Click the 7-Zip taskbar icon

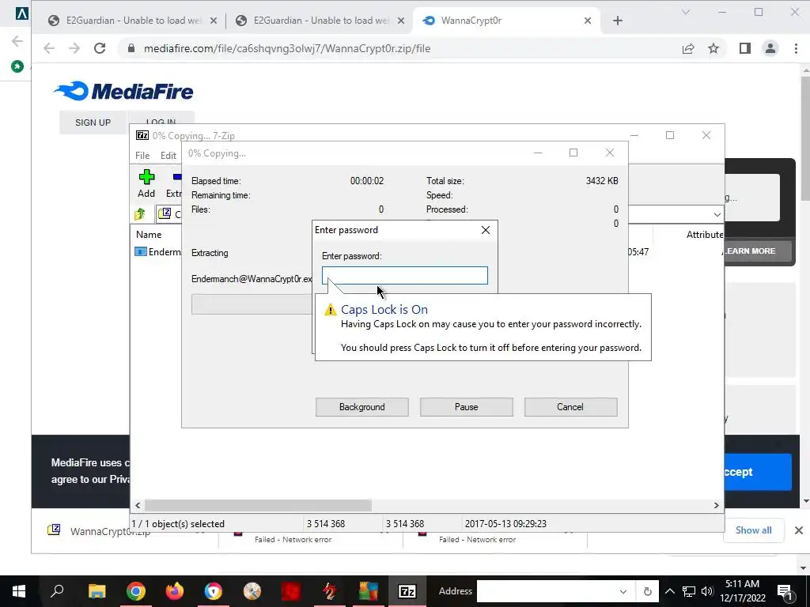(x=407, y=591)
